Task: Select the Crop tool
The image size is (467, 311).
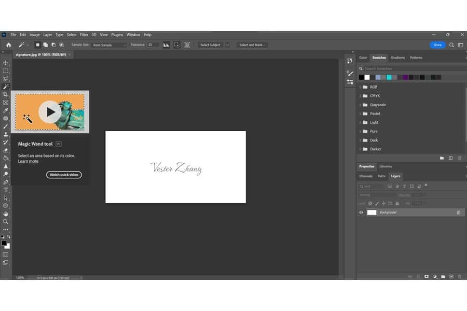Action: (x=6, y=94)
